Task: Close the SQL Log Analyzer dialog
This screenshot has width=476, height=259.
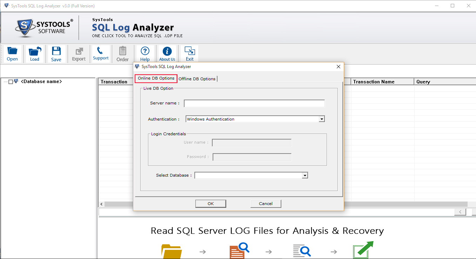Action: 338,67
